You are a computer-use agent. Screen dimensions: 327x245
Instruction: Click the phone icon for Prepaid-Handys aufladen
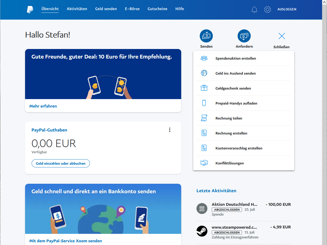tap(204, 103)
